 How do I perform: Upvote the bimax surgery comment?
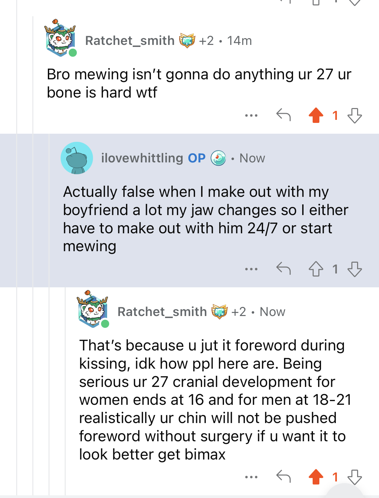tap(316, 477)
